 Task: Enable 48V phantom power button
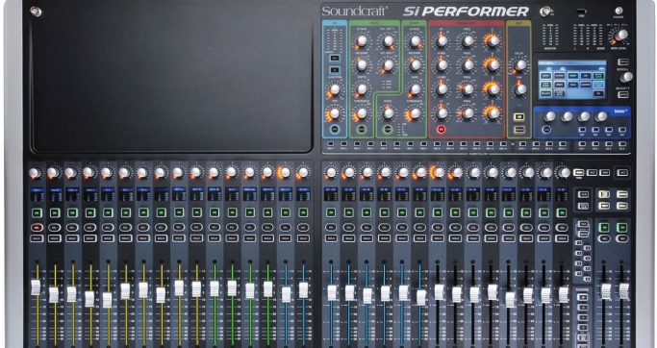[335, 59]
